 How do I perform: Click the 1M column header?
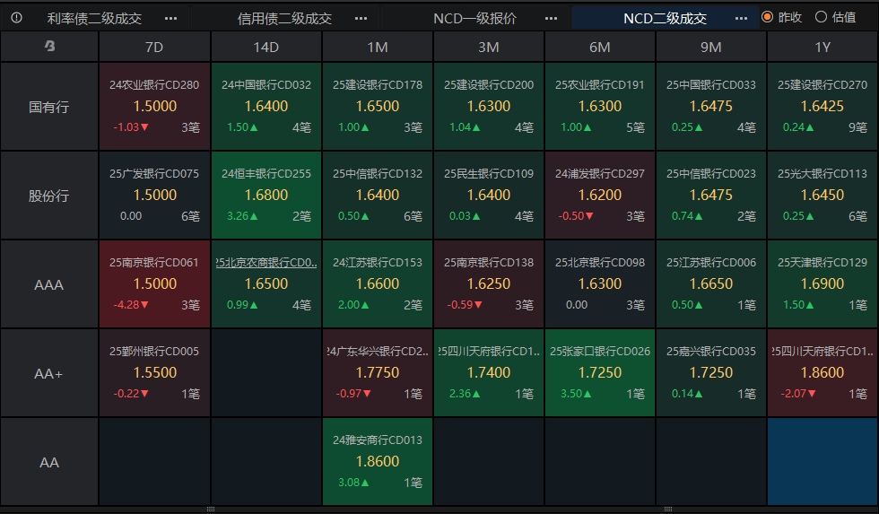(378, 47)
